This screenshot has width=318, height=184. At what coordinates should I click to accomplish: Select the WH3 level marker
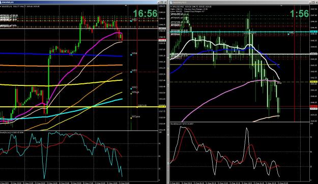pyautogui.click(x=134, y=87)
